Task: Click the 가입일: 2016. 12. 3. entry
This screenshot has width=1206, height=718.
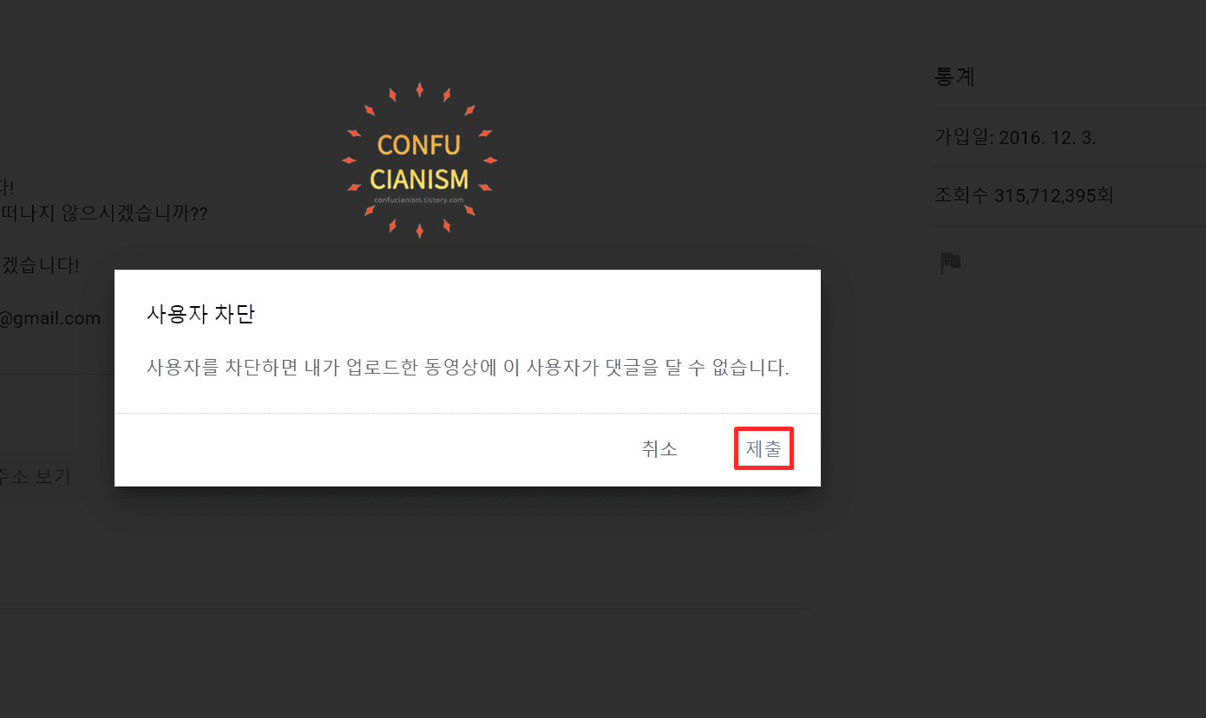Action: coord(1015,137)
